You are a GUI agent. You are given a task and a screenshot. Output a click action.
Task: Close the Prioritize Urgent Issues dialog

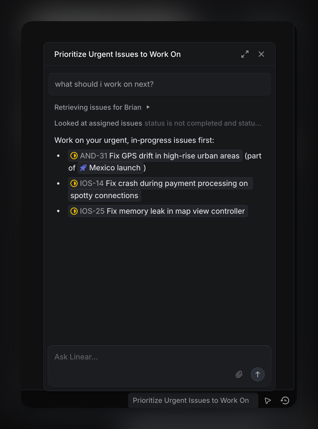pyautogui.click(x=261, y=54)
